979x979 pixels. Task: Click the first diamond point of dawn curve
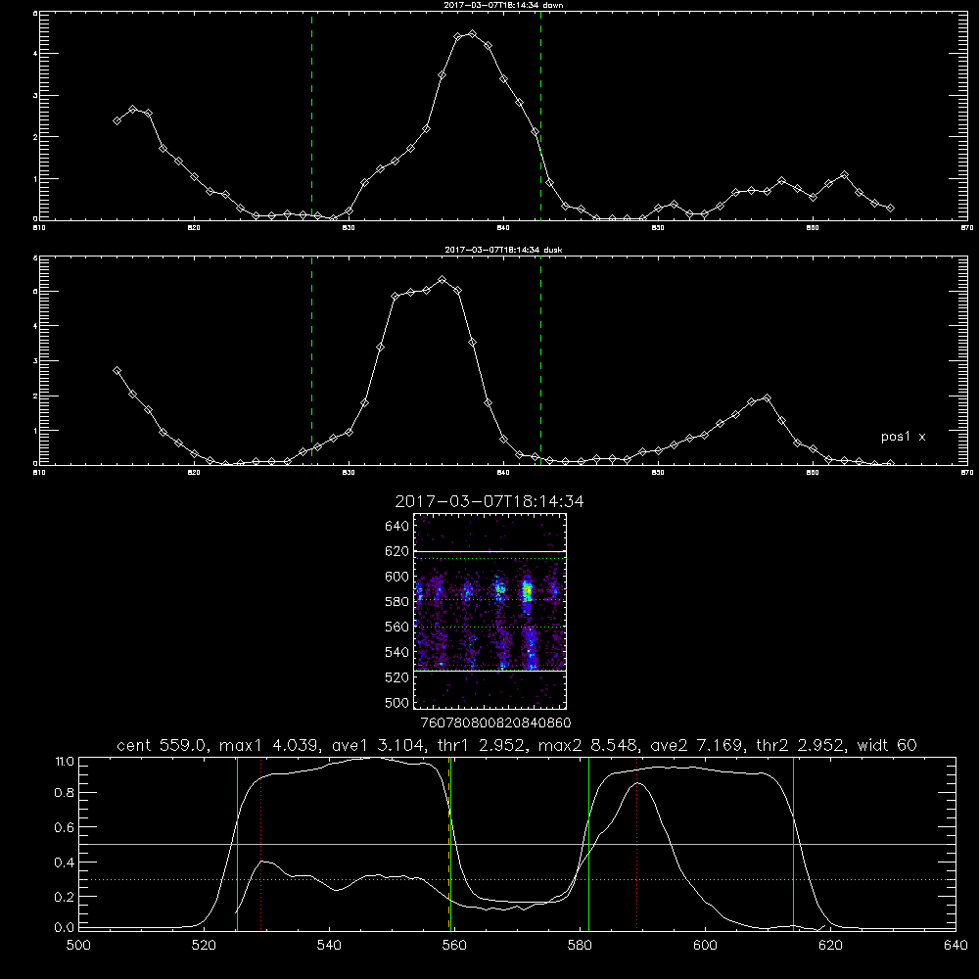click(x=117, y=120)
